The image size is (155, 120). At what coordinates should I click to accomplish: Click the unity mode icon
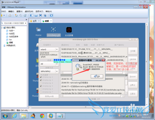point(45,15)
